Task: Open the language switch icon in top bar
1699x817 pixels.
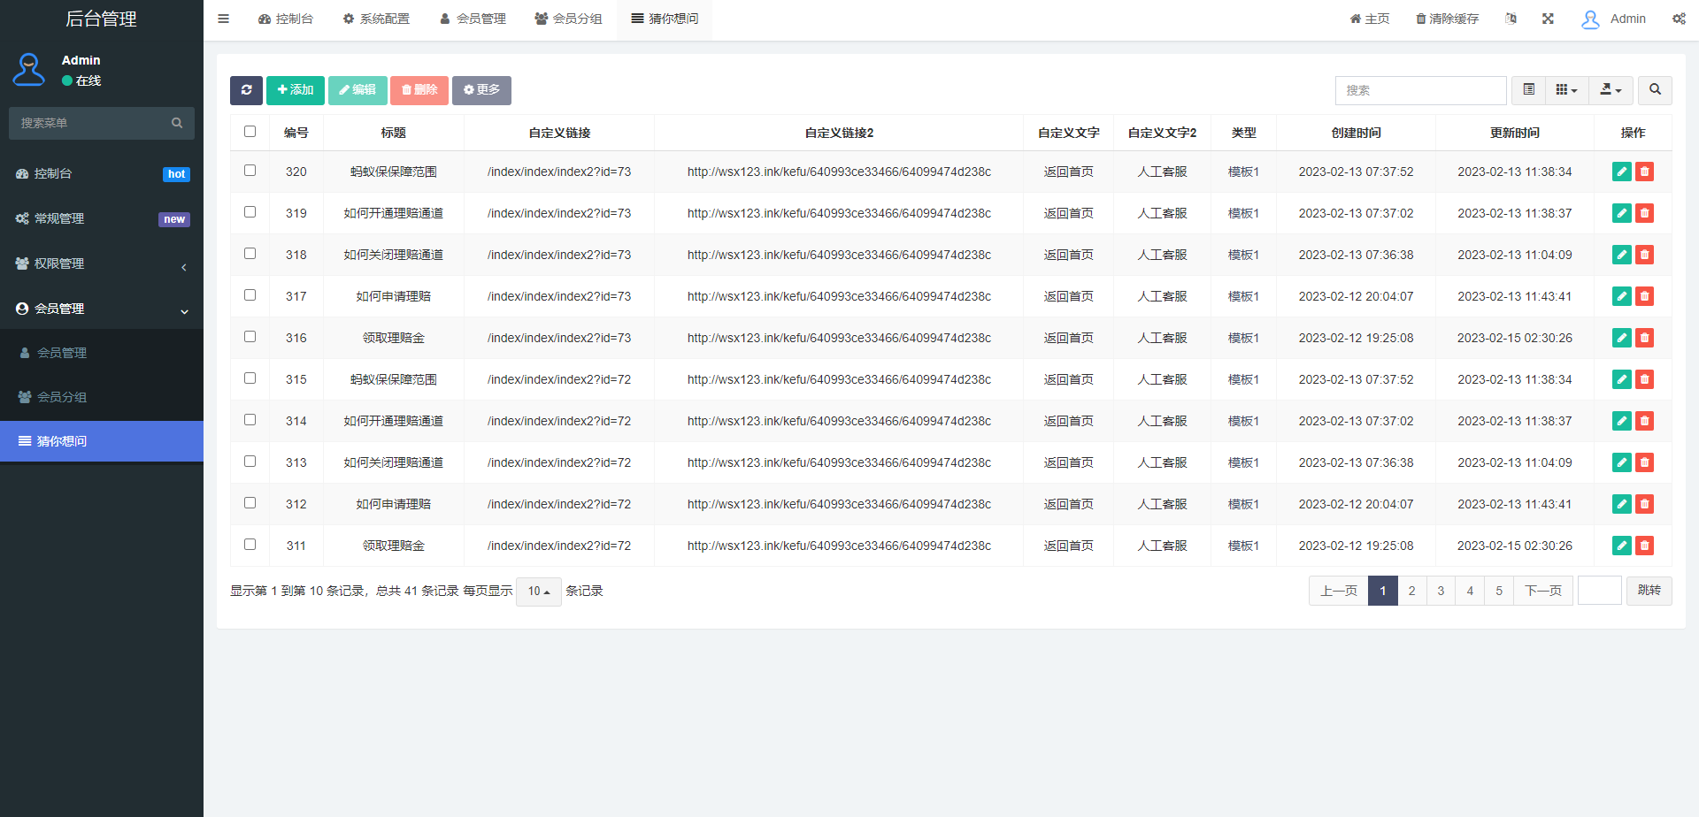Action: [x=1511, y=18]
